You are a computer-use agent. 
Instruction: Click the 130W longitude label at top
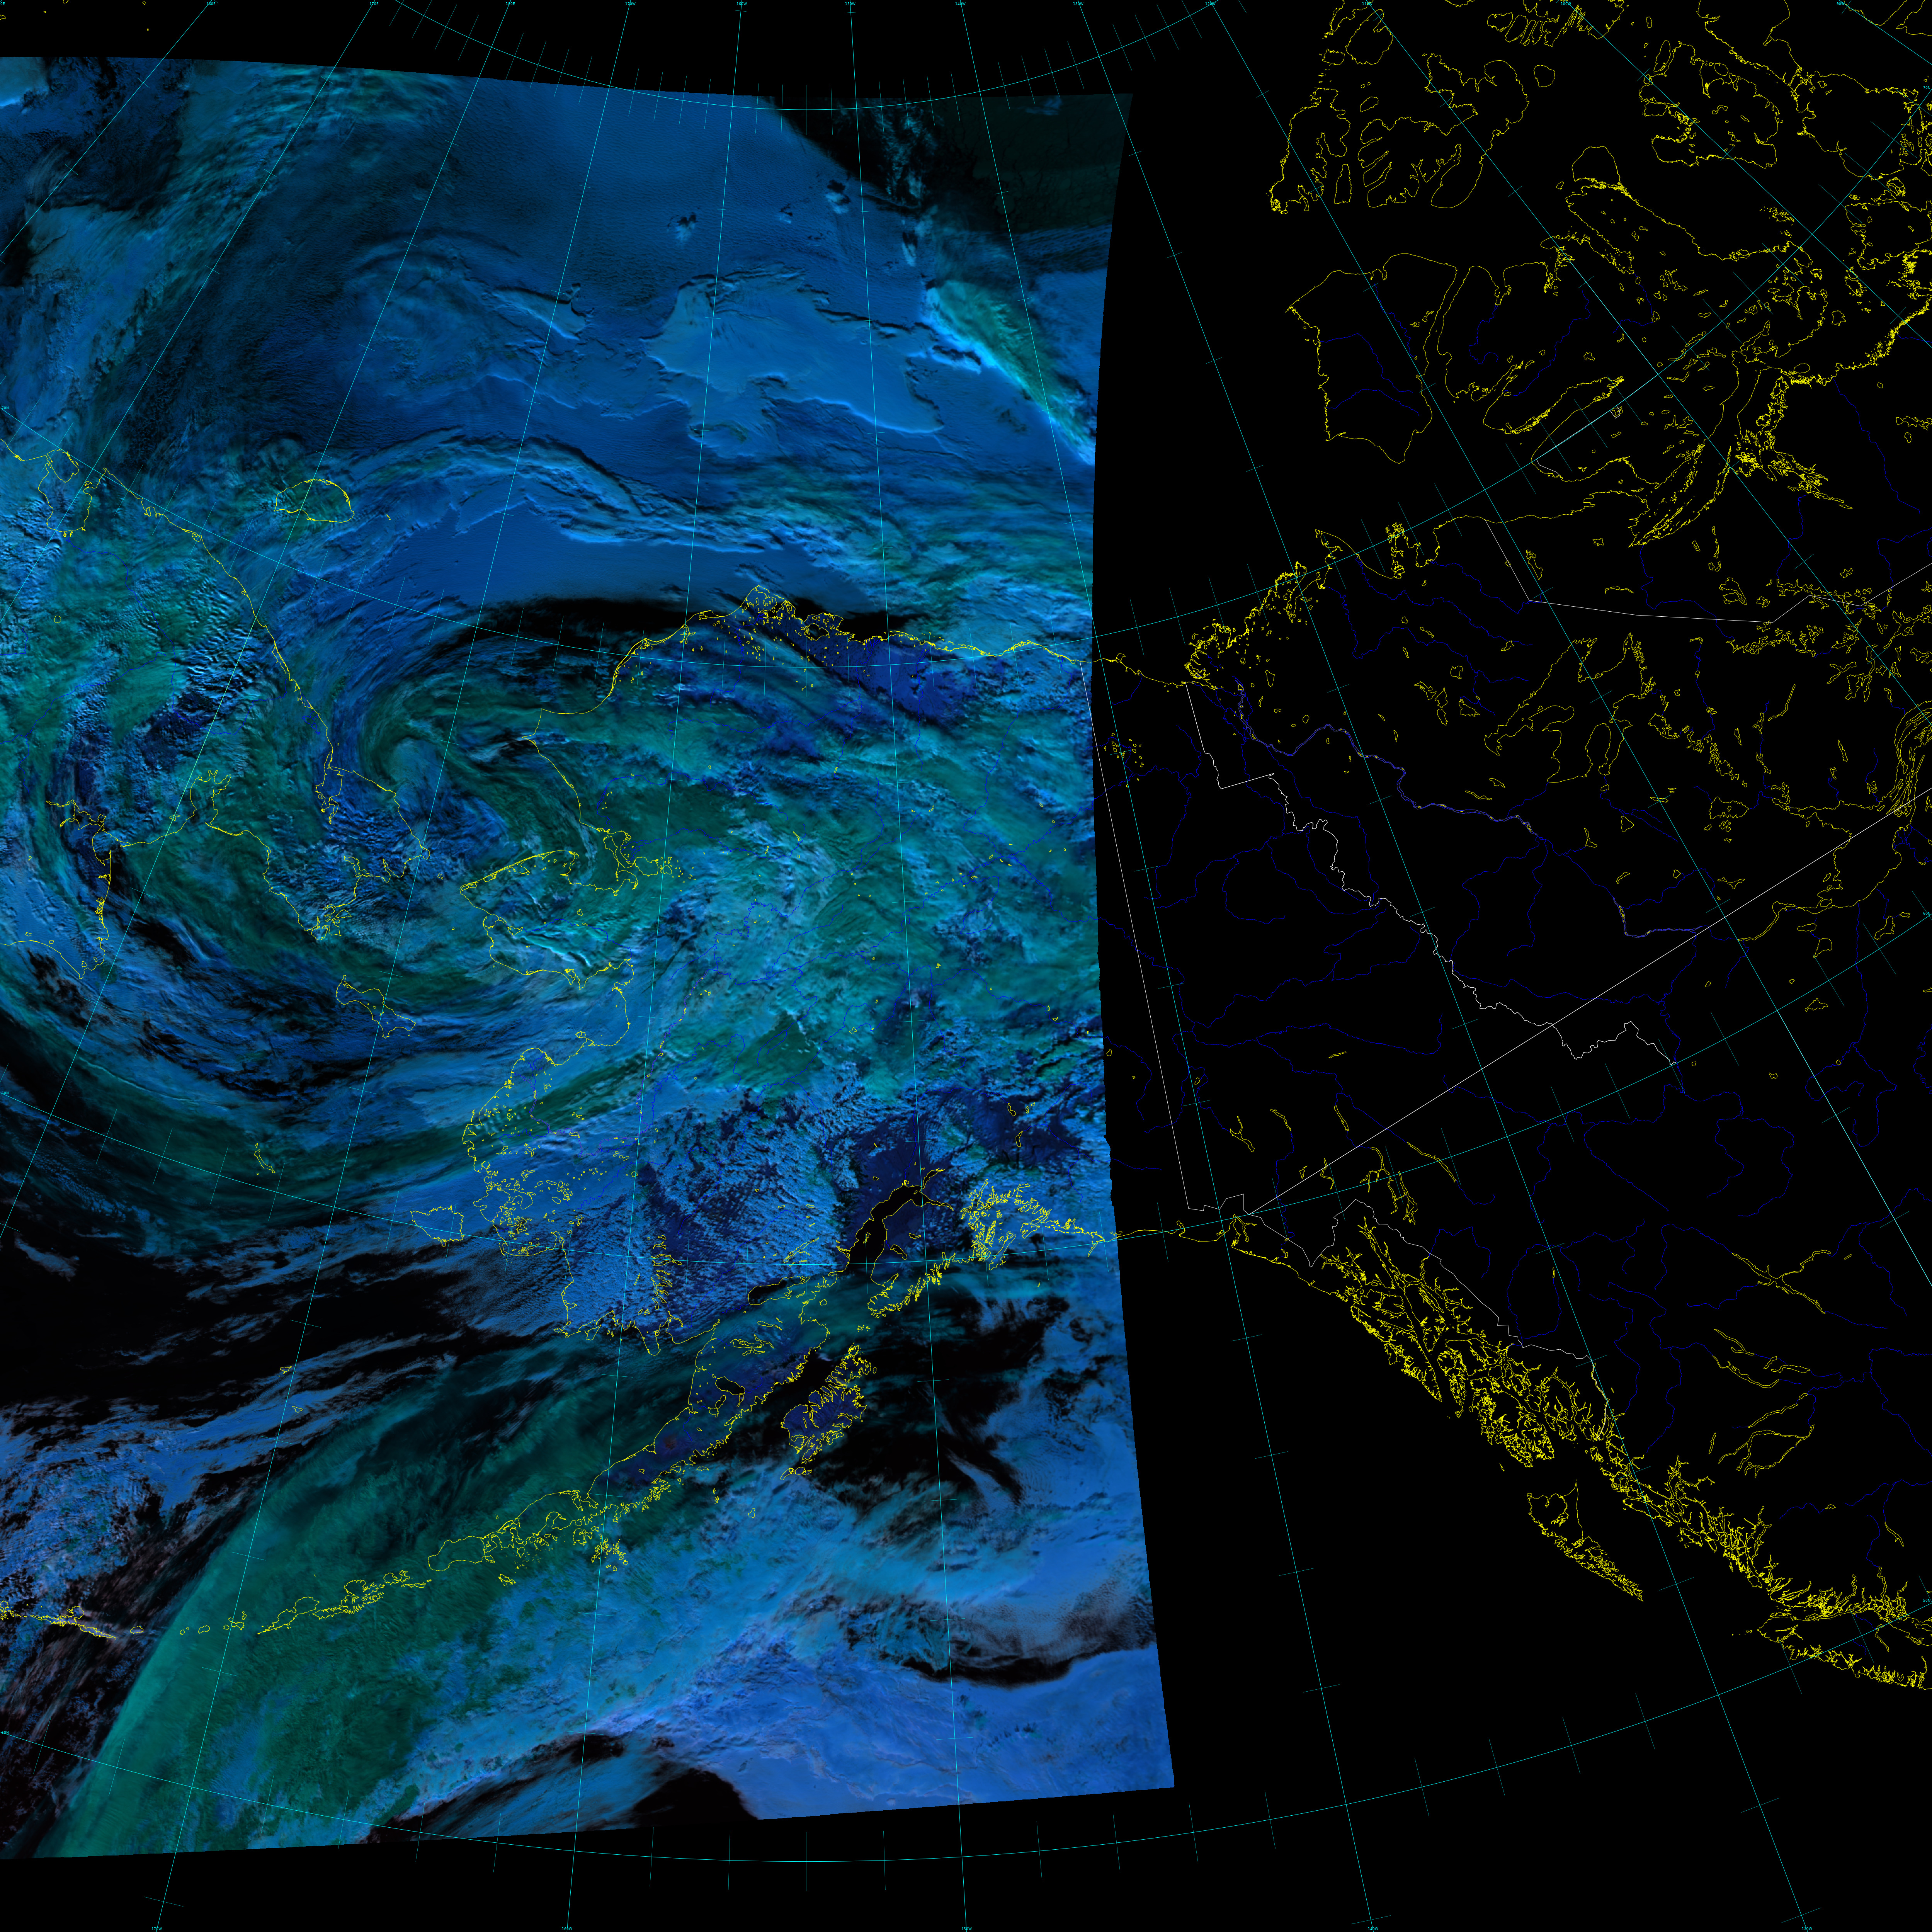pos(1078,3)
